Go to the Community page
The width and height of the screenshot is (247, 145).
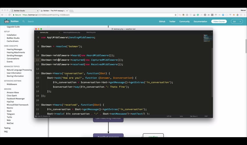tap(185, 21)
